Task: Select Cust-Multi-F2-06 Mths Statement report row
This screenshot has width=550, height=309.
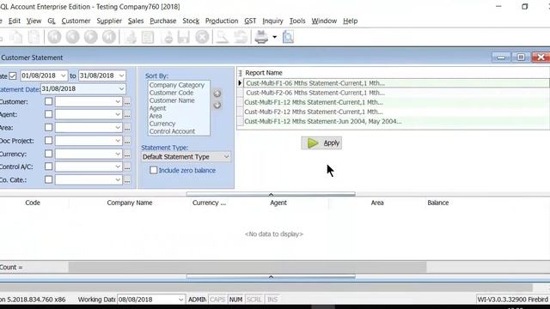Action: pyautogui.click(x=396, y=93)
